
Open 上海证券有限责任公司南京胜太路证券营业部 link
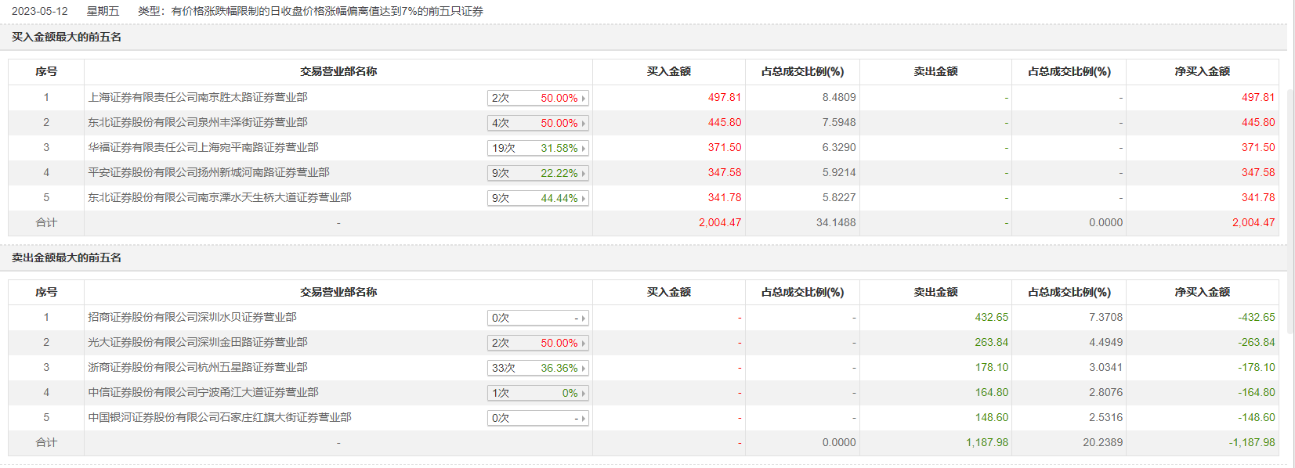pos(197,98)
